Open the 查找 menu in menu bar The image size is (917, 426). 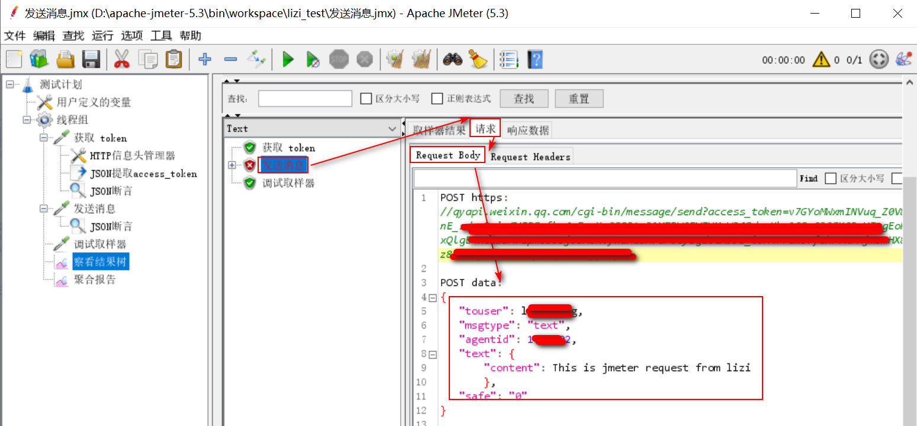[73, 35]
